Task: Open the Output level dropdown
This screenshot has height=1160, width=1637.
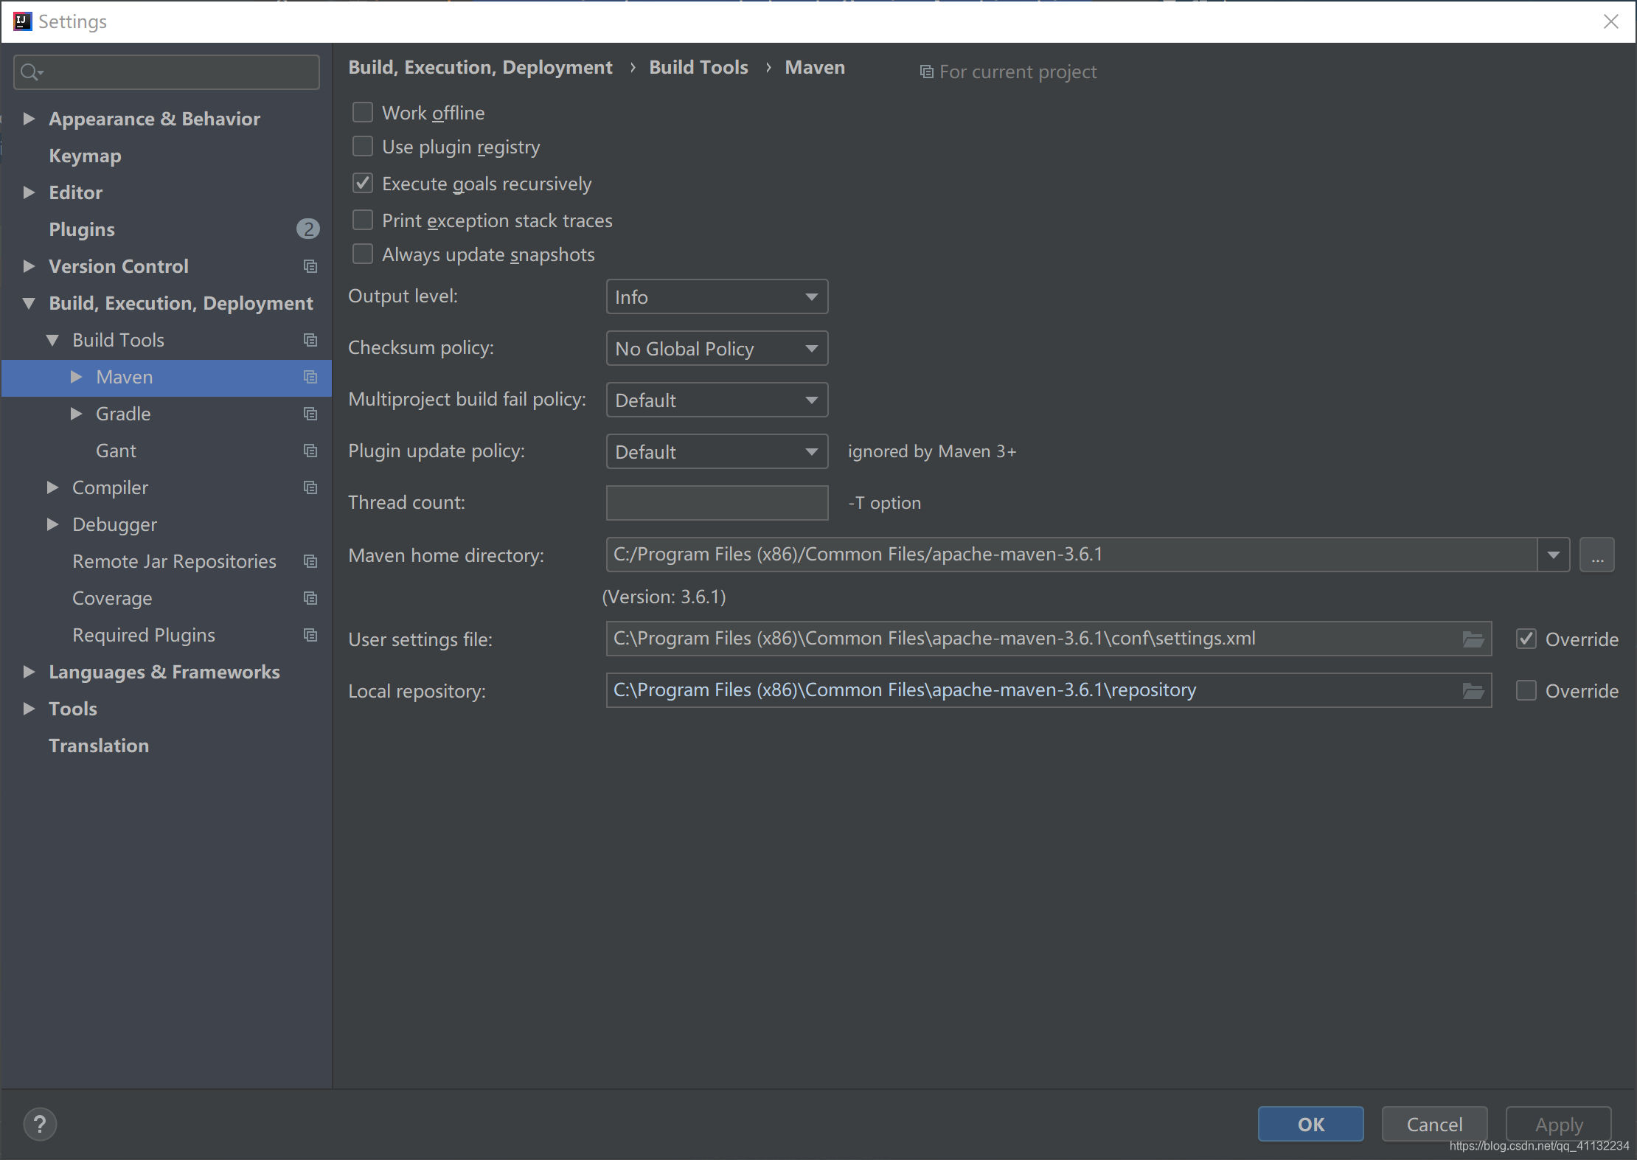Action: tap(715, 297)
